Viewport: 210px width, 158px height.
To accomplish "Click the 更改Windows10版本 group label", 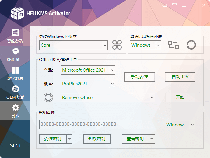I will tap(58, 36).
